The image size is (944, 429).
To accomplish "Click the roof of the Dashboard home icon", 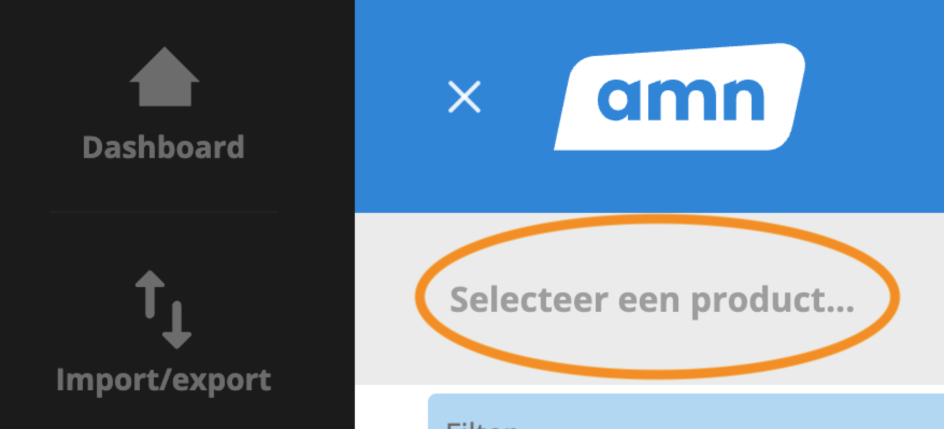I will tap(165, 64).
